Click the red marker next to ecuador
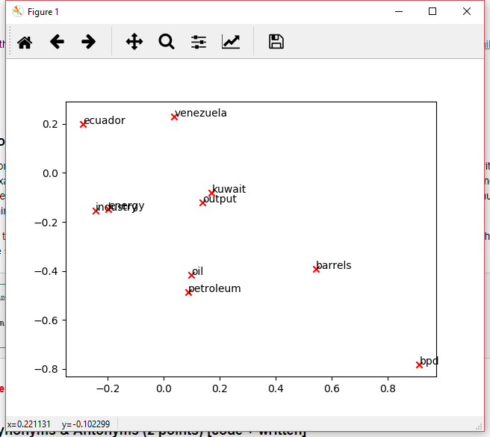 click(x=83, y=125)
